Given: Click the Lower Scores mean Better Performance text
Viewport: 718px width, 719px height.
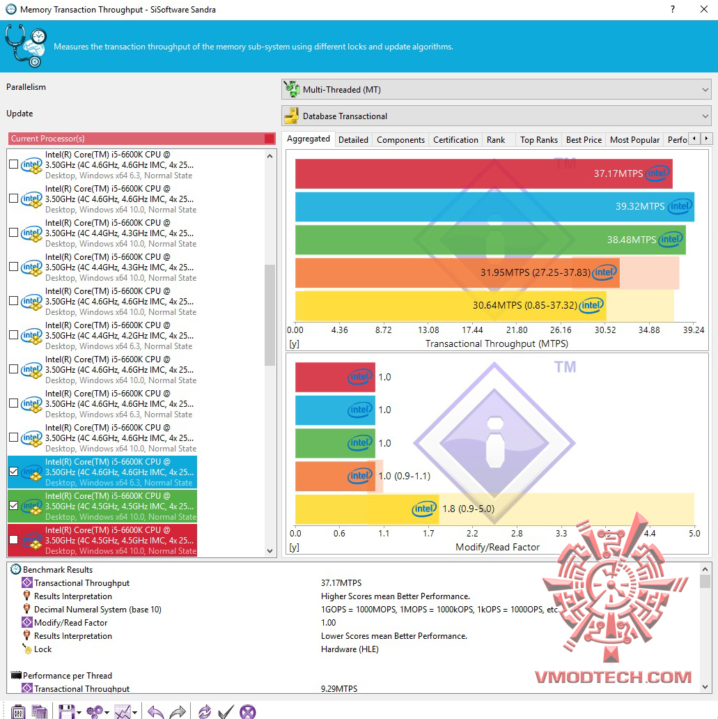Looking at the screenshot, I should pos(394,635).
